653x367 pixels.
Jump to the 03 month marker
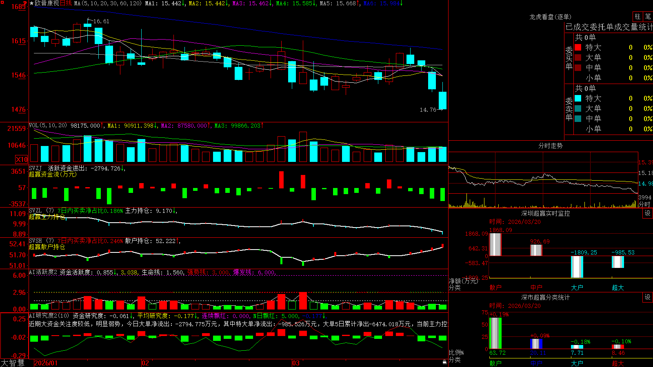(x=296, y=363)
